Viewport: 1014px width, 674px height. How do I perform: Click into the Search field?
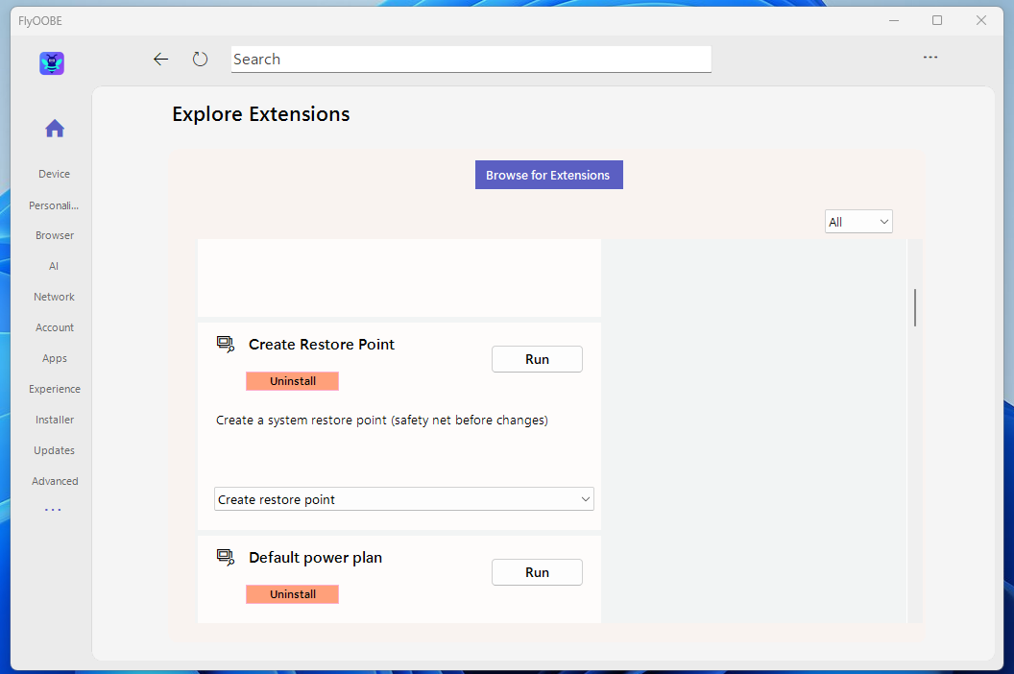tap(471, 60)
